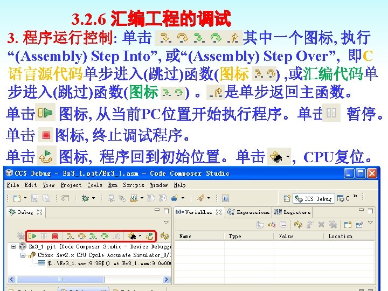This screenshot has width=388, height=291.
Task: Click the Debug view scroll right arrow
Action: 167,280
